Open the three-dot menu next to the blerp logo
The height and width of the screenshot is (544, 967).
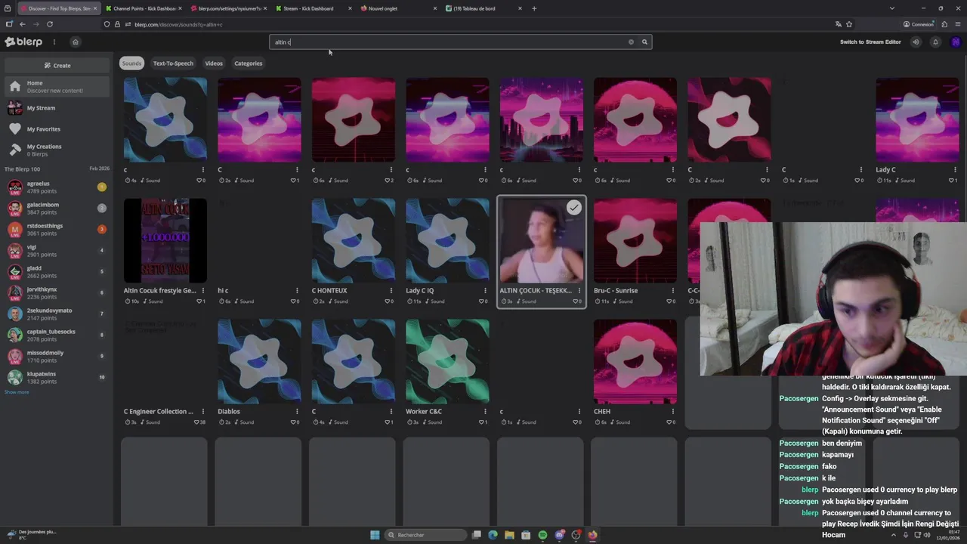coord(54,42)
